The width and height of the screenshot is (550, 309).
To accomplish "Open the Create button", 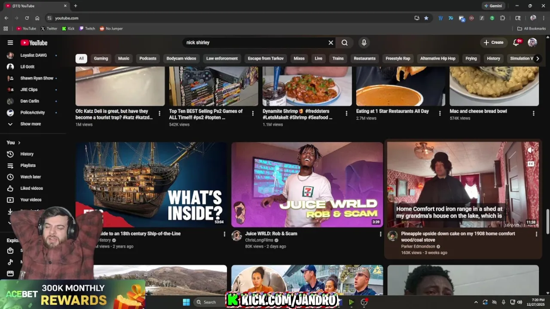I will [x=493, y=42].
